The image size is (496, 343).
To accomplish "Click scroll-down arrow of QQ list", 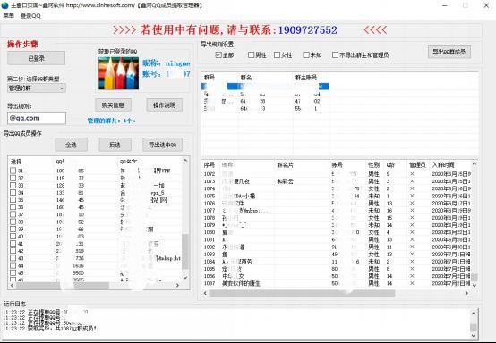I will tap(185, 278).
